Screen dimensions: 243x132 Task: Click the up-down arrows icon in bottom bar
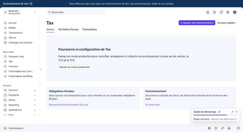click(x=223, y=128)
